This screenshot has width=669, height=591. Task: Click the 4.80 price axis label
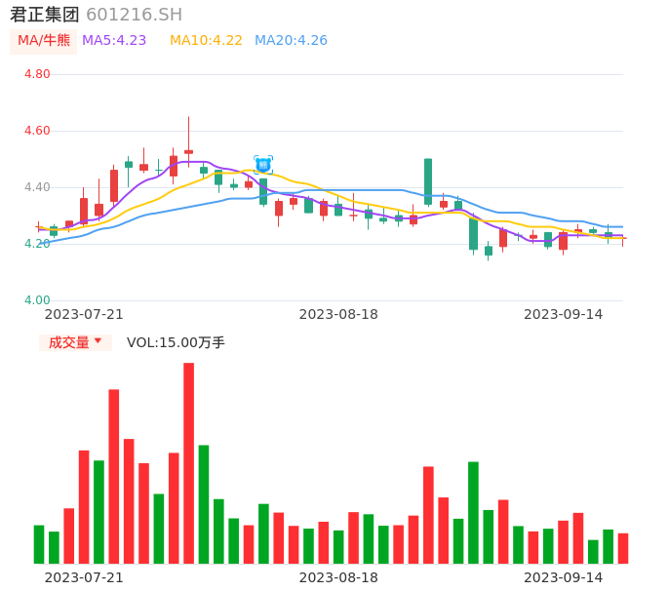37,74
